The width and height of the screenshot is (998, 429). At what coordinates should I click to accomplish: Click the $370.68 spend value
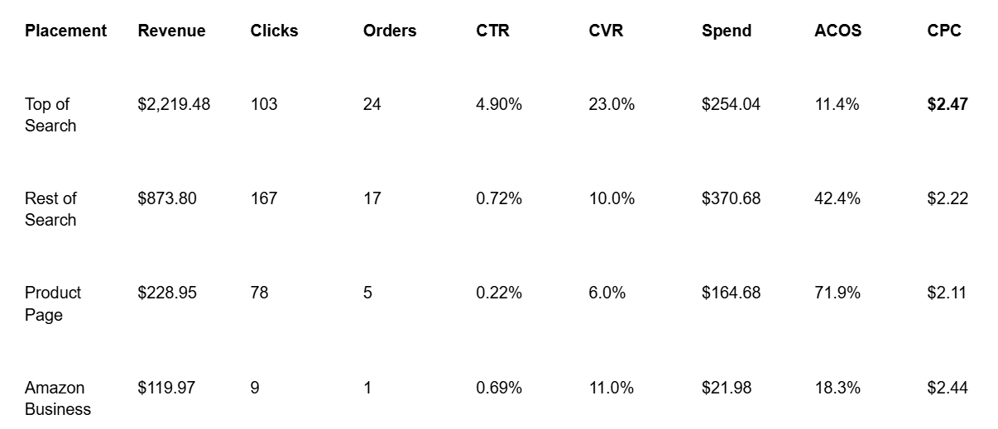click(x=731, y=198)
